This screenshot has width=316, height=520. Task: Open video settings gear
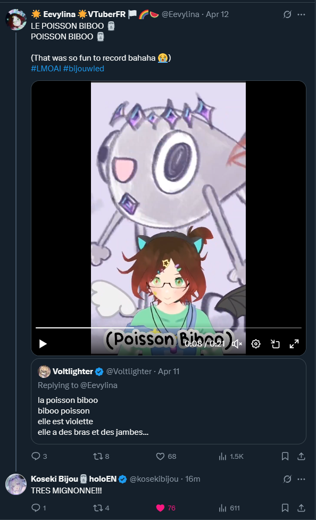(x=256, y=344)
